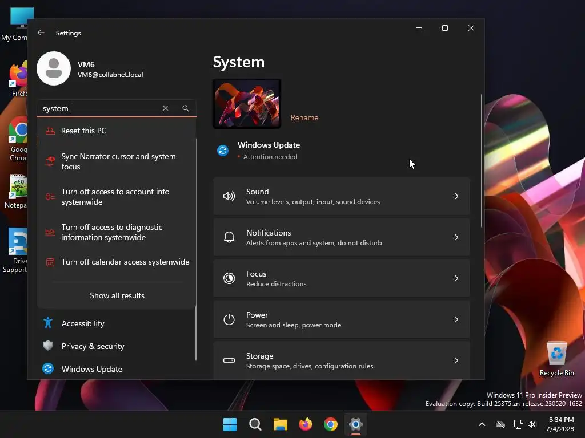The width and height of the screenshot is (585, 438).
Task: Click the System page vertical scrollbar
Action: tap(481, 161)
